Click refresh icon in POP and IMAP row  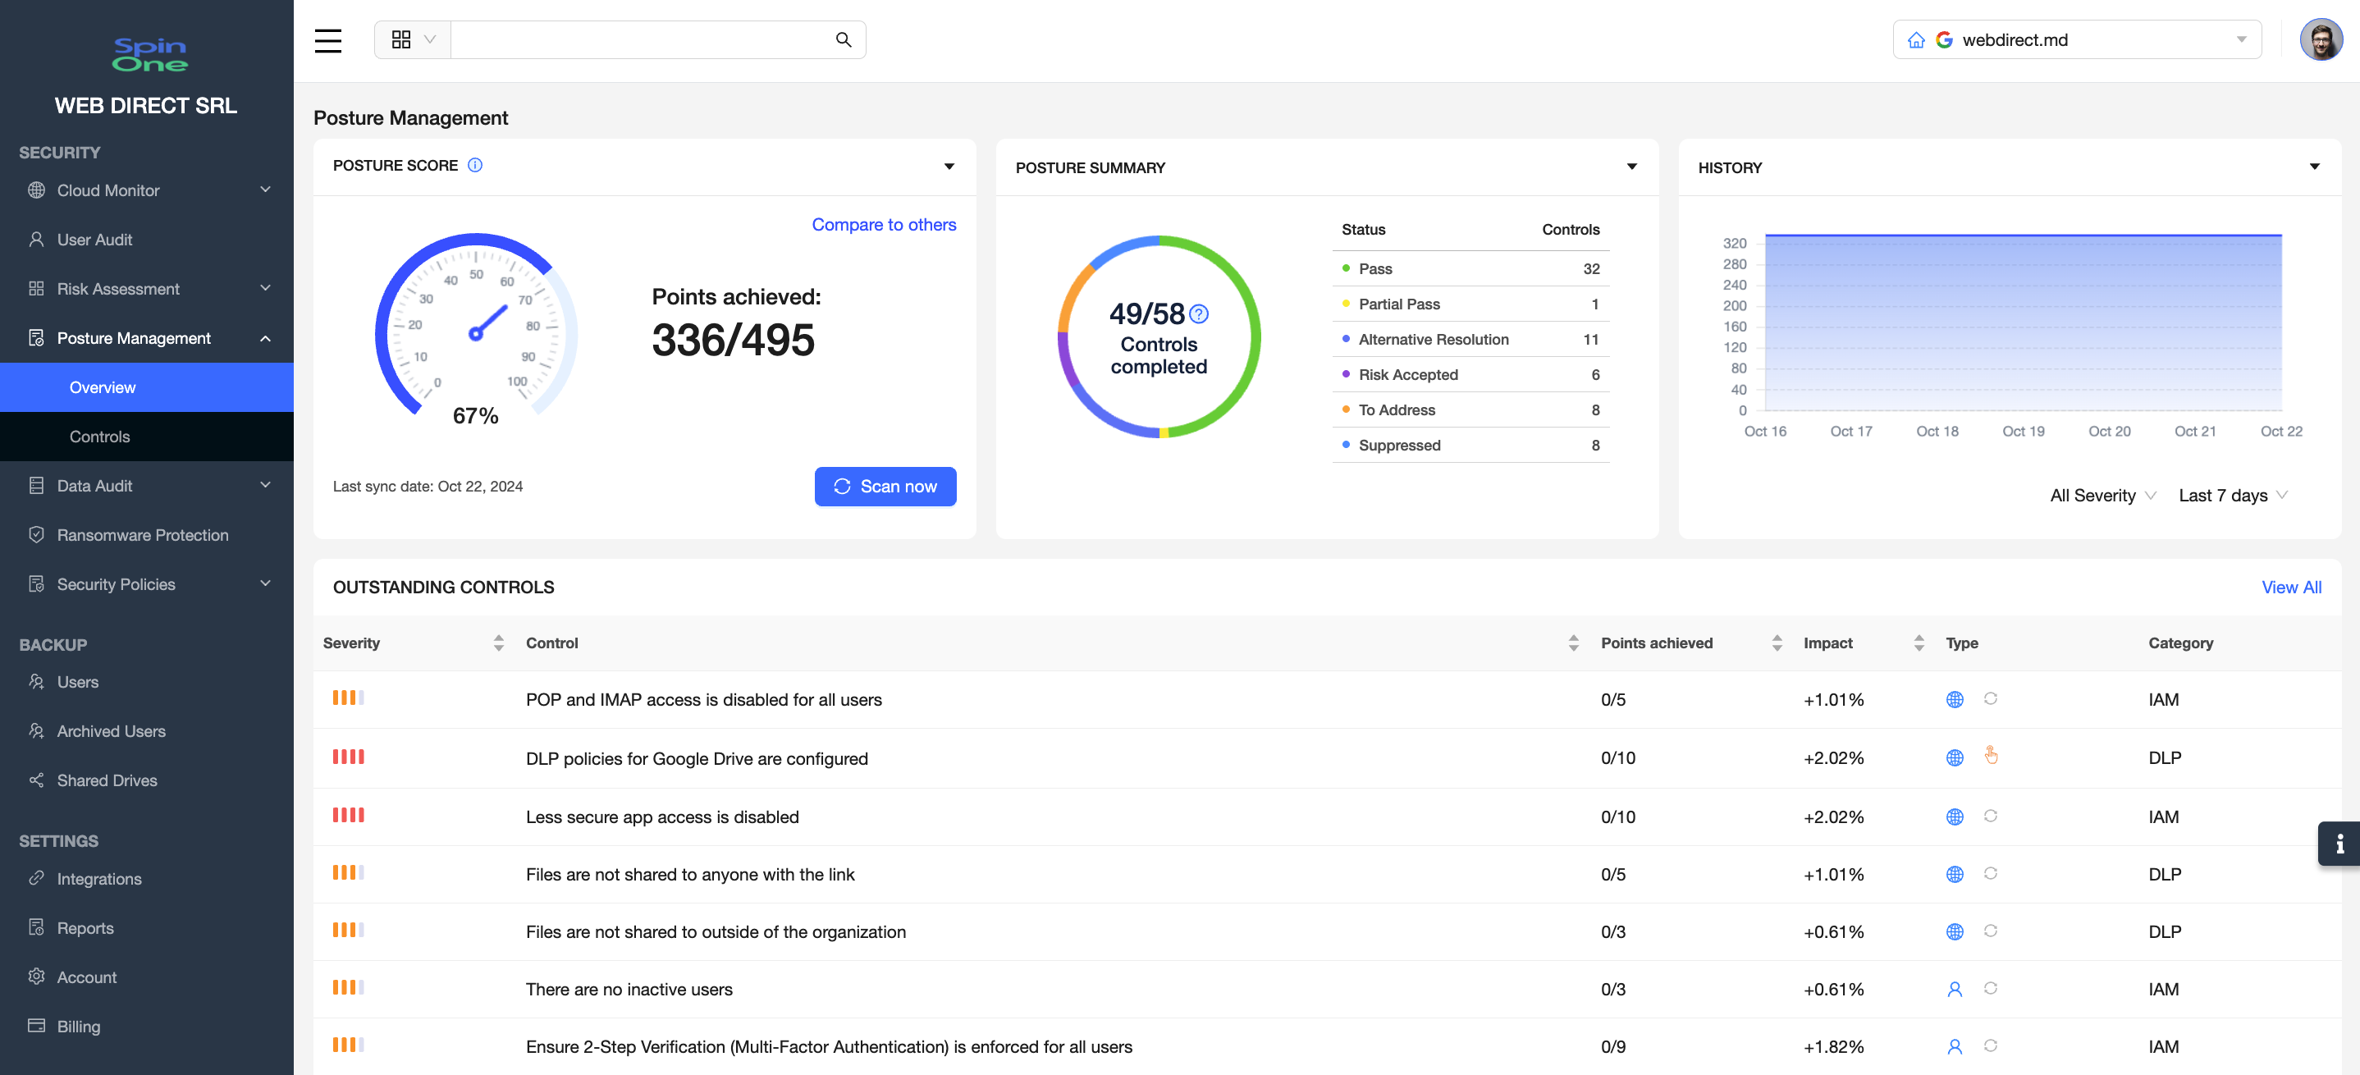pyautogui.click(x=1990, y=698)
